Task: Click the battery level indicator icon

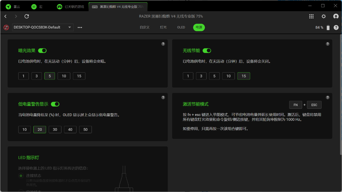Action: (x=328, y=27)
